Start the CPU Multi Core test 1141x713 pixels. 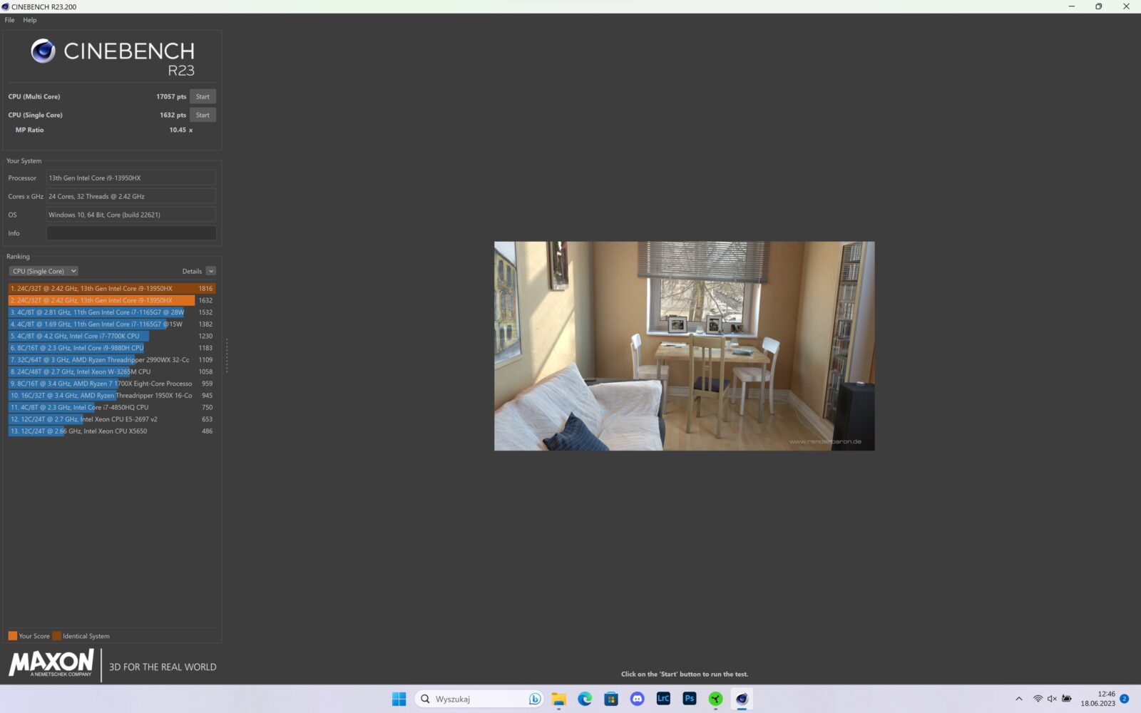coord(203,96)
